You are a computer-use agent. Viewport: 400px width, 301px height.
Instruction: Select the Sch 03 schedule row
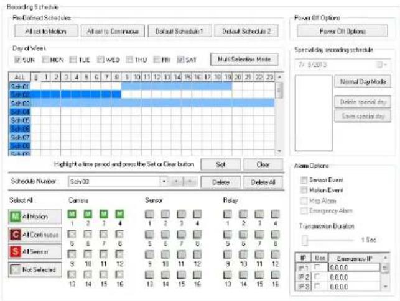[20, 103]
